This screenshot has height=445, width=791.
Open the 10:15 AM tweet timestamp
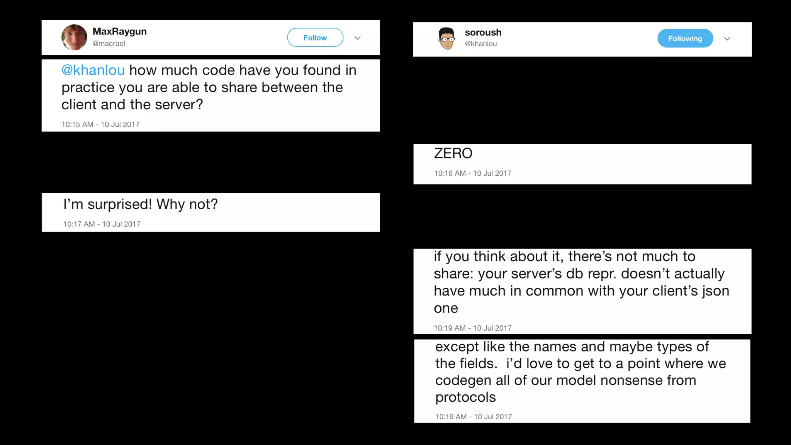[100, 124]
